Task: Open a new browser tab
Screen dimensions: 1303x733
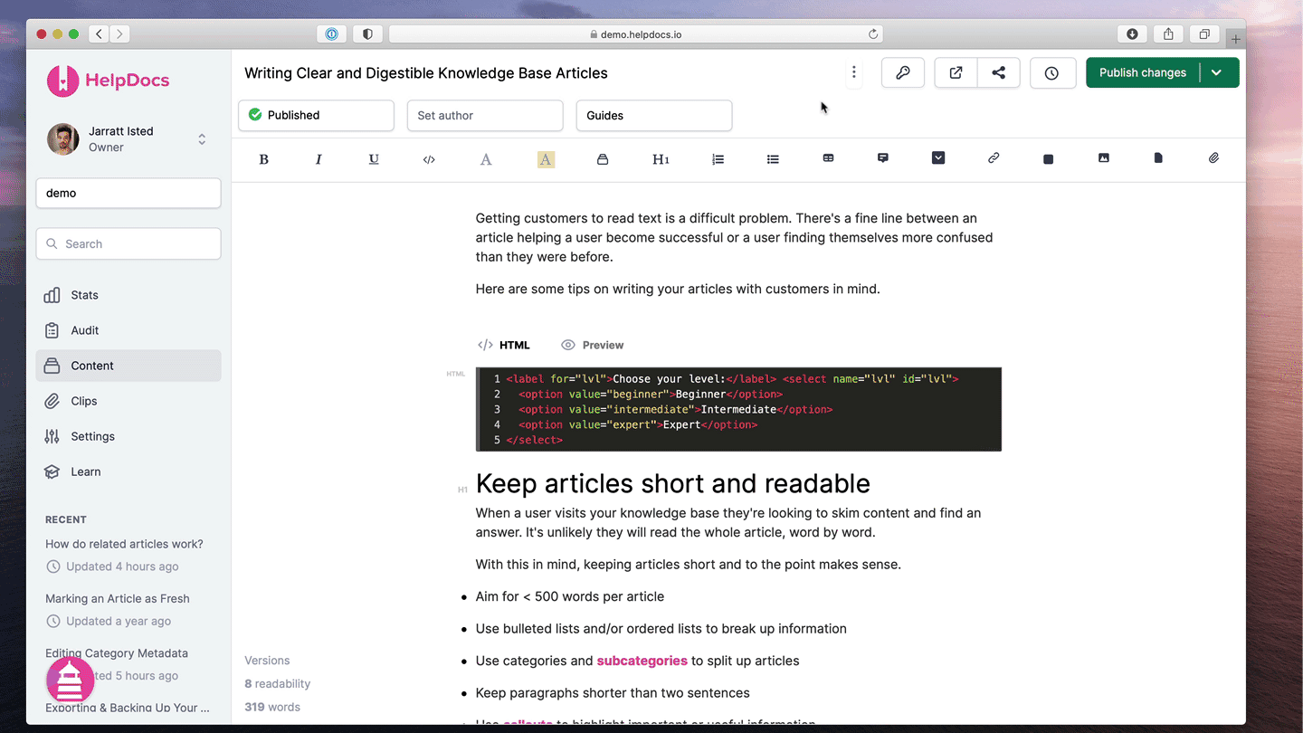Action: pos(1236,39)
